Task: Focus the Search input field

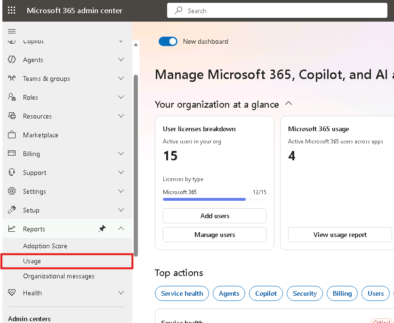Action: [x=277, y=10]
